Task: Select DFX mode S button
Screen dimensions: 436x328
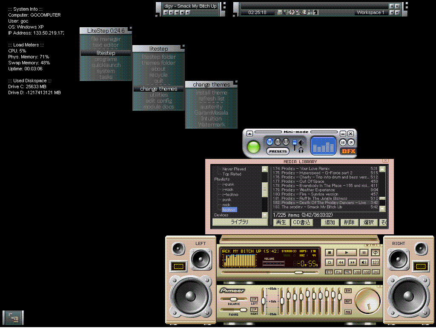Action: tap(286, 141)
